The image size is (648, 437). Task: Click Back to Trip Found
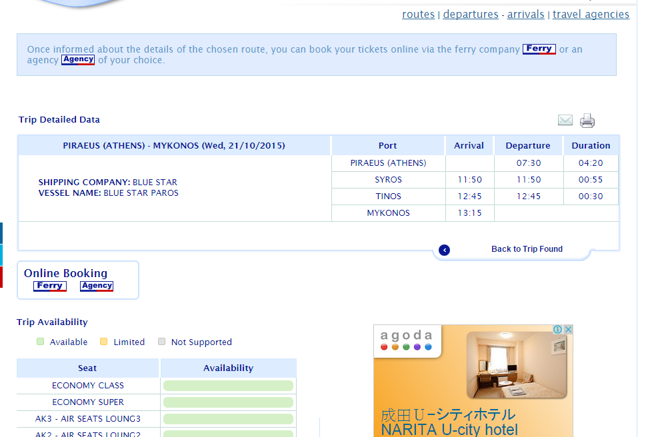click(x=527, y=249)
